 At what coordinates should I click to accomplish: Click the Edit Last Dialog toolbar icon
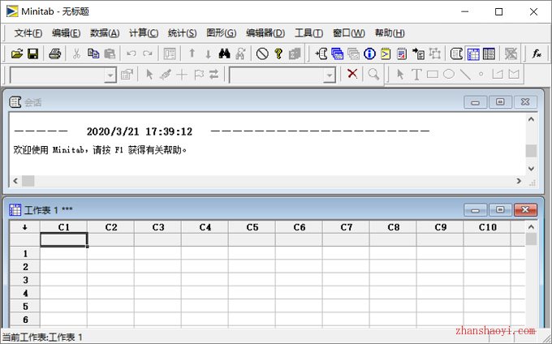coord(170,54)
